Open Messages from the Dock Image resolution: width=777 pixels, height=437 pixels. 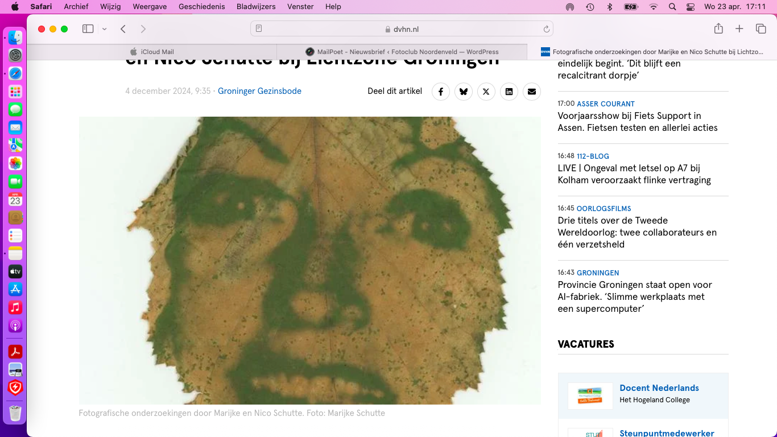(x=15, y=109)
